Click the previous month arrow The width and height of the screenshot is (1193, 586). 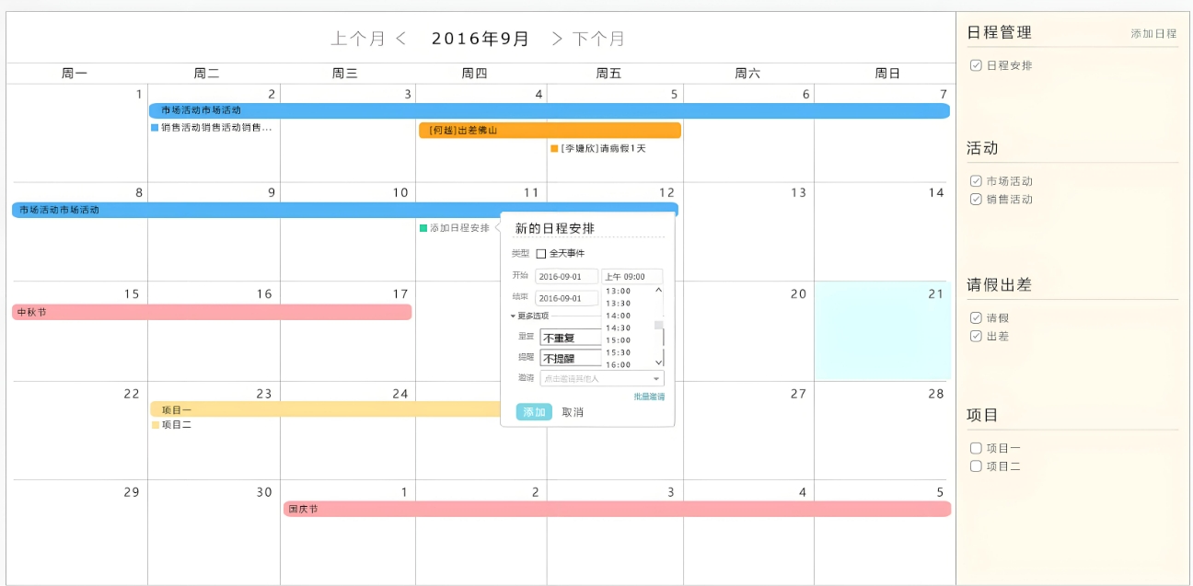[x=400, y=38]
